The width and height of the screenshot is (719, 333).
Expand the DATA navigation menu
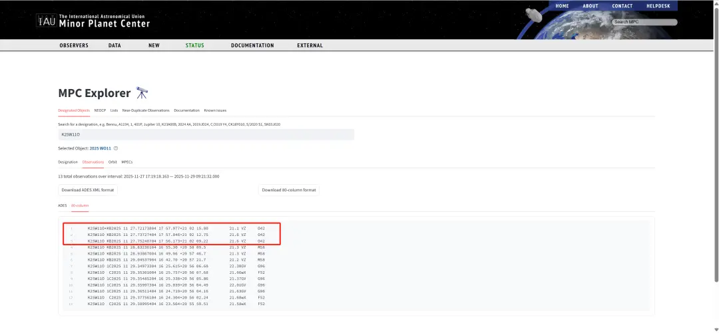coord(115,46)
